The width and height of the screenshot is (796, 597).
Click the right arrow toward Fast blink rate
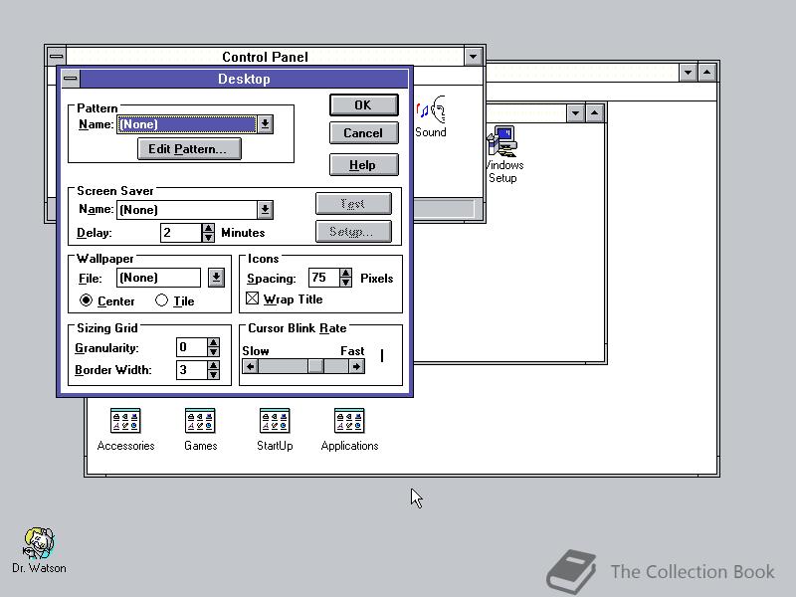point(357,366)
